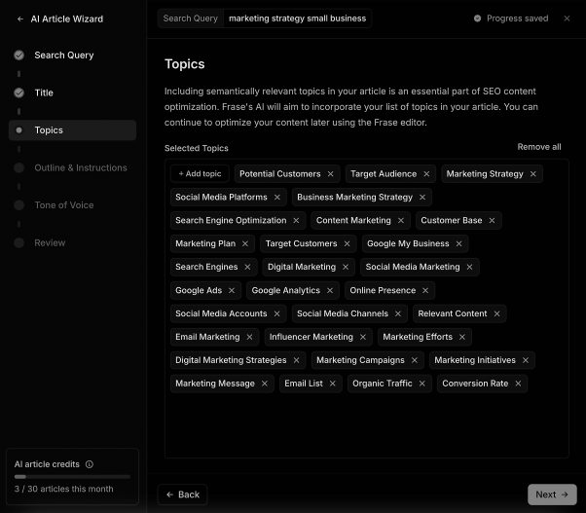This screenshot has height=513, width=586.
Task: Remove the Potential Customers topic
Action: click(x=330, y=174)
